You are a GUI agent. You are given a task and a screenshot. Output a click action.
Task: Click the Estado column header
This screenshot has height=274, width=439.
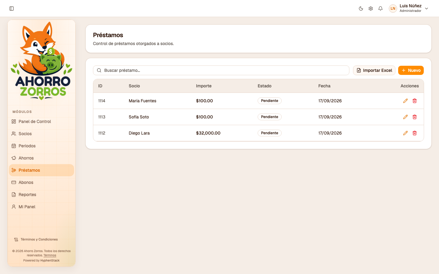pos(264,86)
